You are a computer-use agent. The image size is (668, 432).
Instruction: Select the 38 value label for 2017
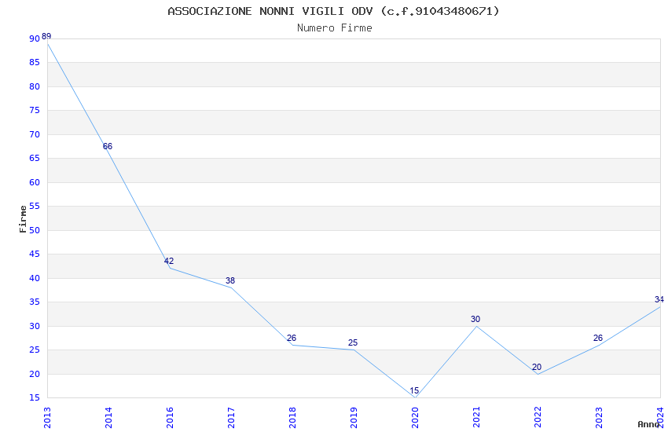230,280
